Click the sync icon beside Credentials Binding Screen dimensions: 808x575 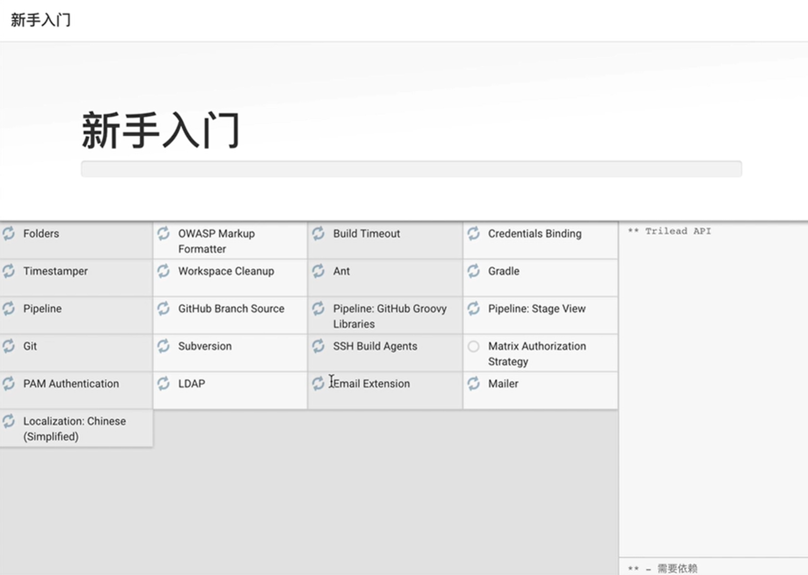(474, 233)
